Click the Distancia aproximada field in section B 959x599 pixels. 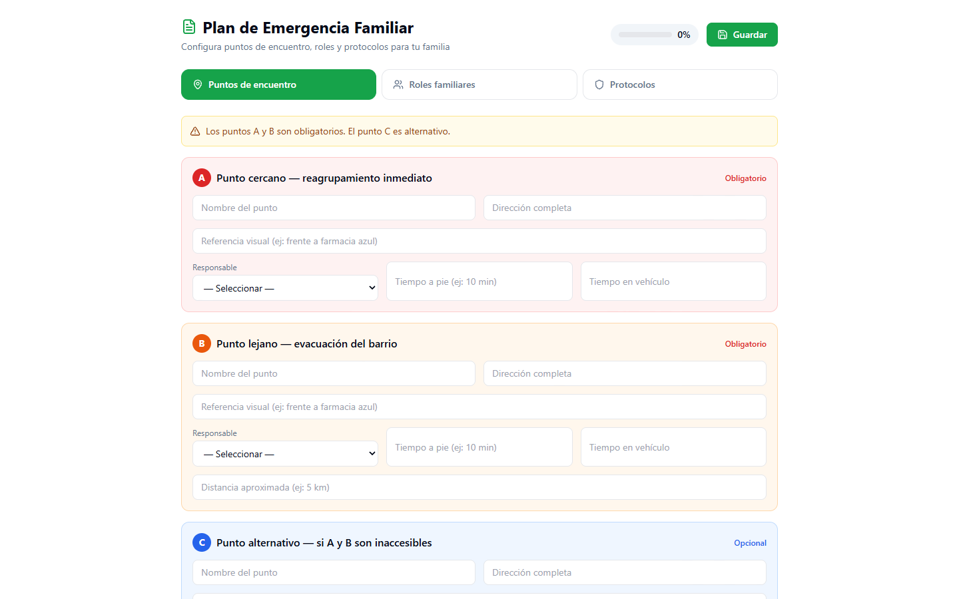(479, 487)
